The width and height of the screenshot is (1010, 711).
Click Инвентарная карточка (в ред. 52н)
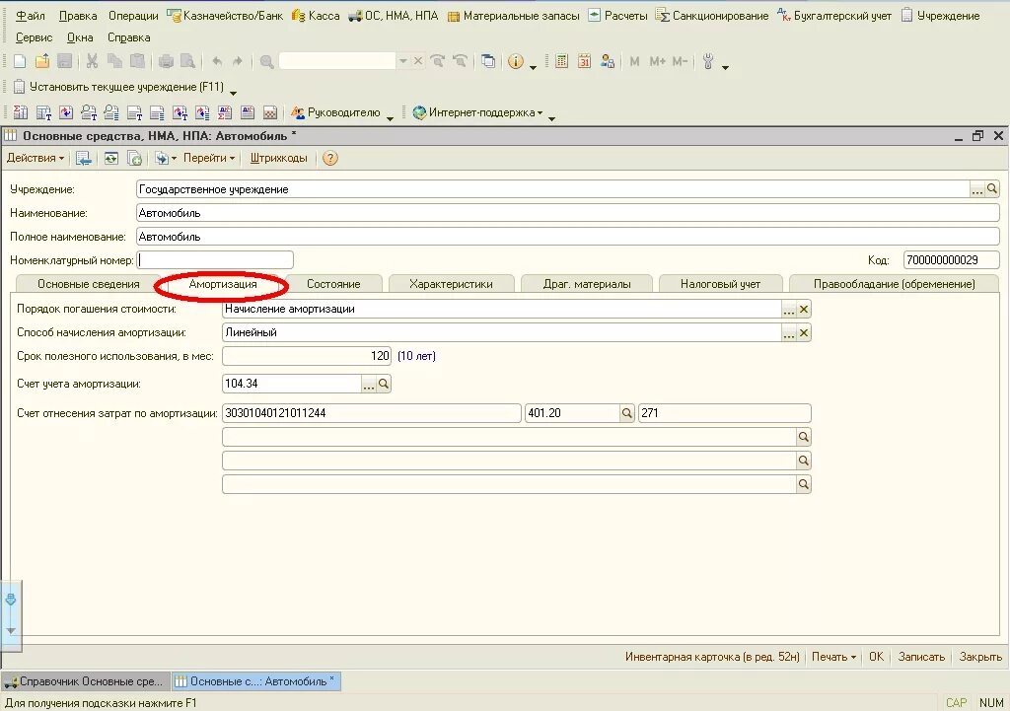[712, 657]
